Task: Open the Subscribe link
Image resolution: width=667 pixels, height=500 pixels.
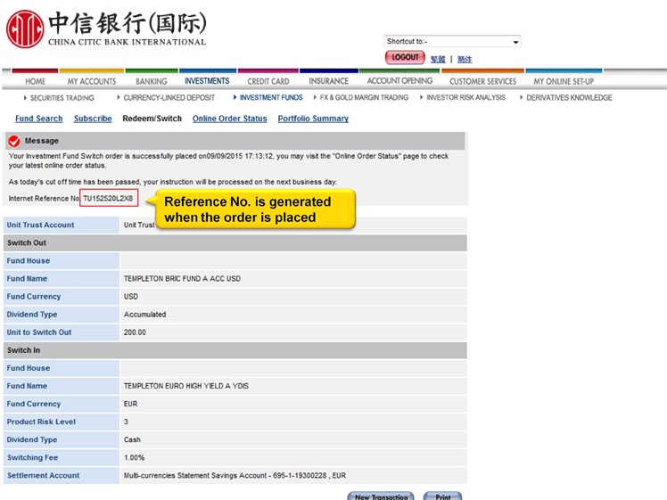Action: (x=93, y=119)
